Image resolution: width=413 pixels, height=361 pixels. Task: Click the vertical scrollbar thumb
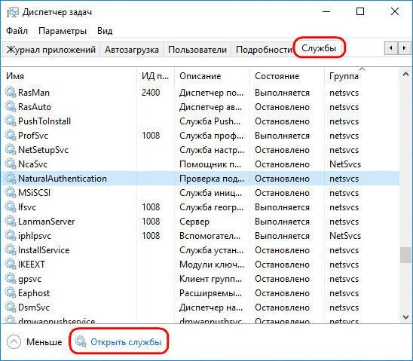click(x=405, y=255)
